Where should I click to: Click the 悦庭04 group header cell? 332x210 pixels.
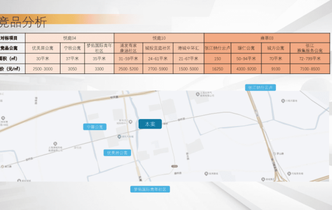click(x=70, y=38)
